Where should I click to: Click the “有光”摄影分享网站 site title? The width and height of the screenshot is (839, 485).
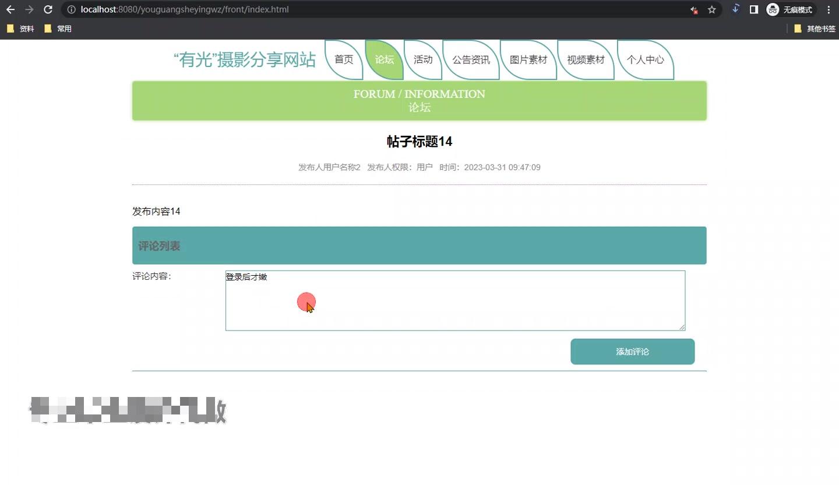245,59
